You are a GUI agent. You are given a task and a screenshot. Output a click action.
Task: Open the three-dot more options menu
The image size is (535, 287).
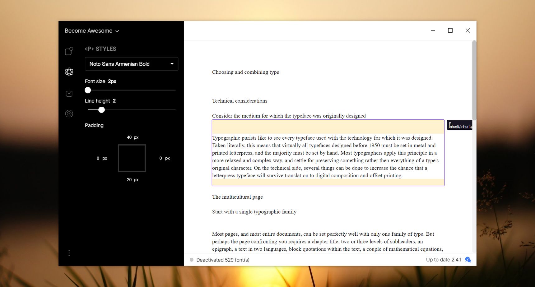[69, 253]
